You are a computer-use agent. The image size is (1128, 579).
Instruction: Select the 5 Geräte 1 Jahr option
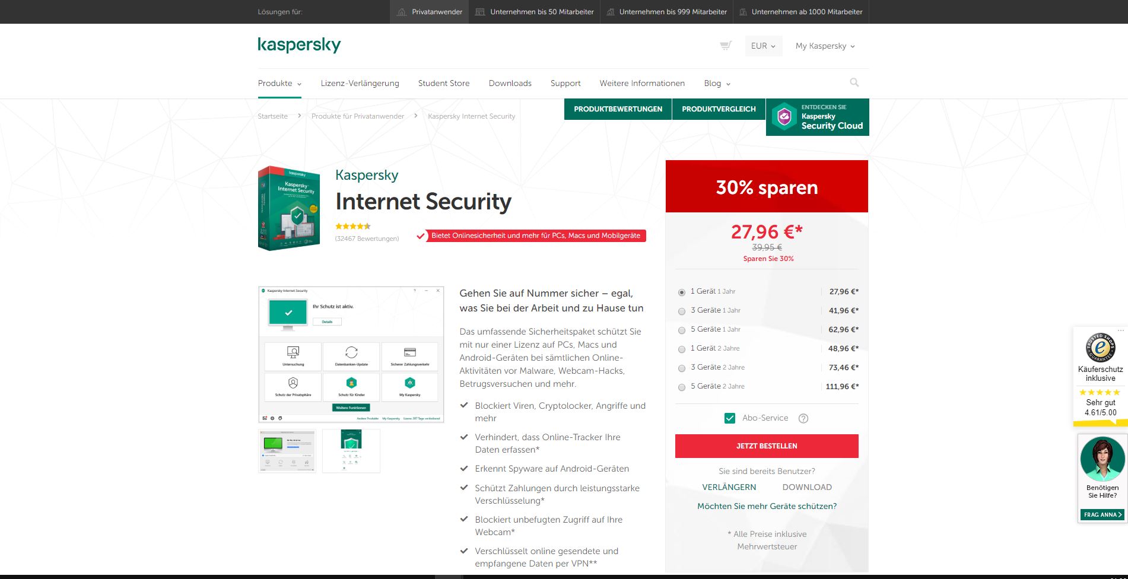[682, 330]
